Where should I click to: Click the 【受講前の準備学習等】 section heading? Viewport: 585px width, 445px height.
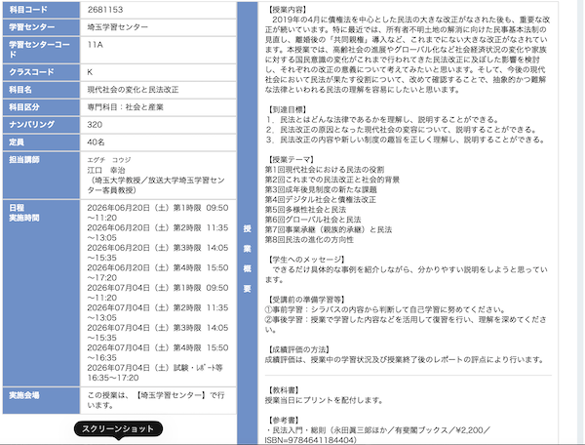click(x=305, y=300)
